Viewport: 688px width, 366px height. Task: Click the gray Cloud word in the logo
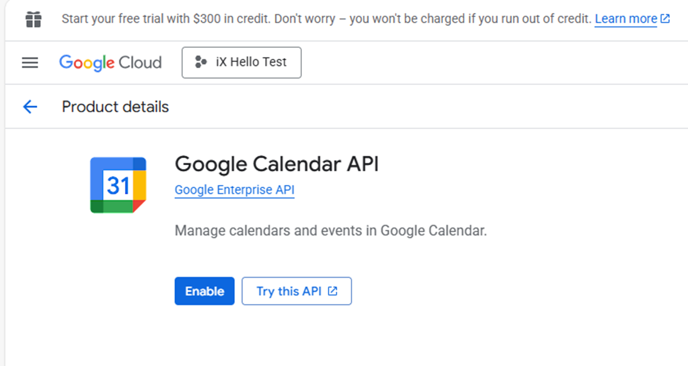(140, 63)
